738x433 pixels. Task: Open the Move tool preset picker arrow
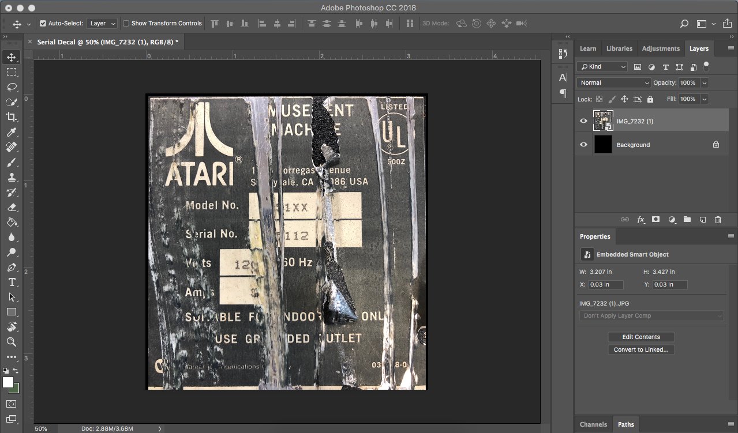(28, 24)
